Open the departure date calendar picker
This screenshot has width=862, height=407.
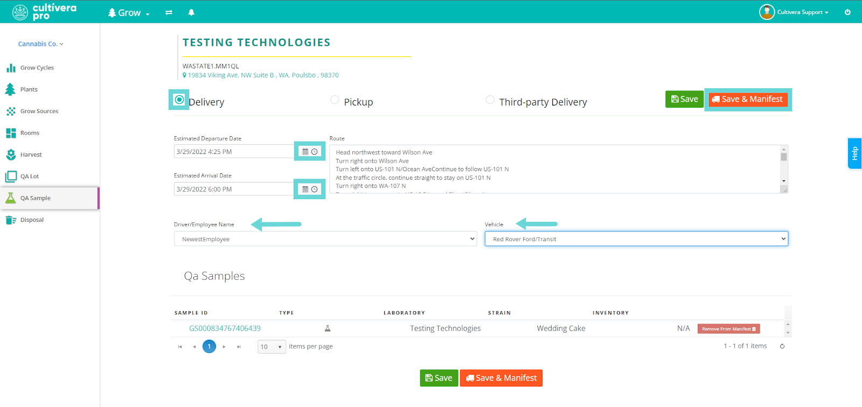305,152
